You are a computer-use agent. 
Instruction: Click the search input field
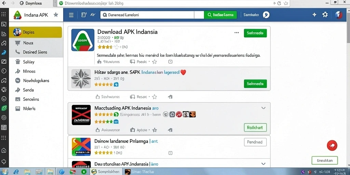point(147,15)
